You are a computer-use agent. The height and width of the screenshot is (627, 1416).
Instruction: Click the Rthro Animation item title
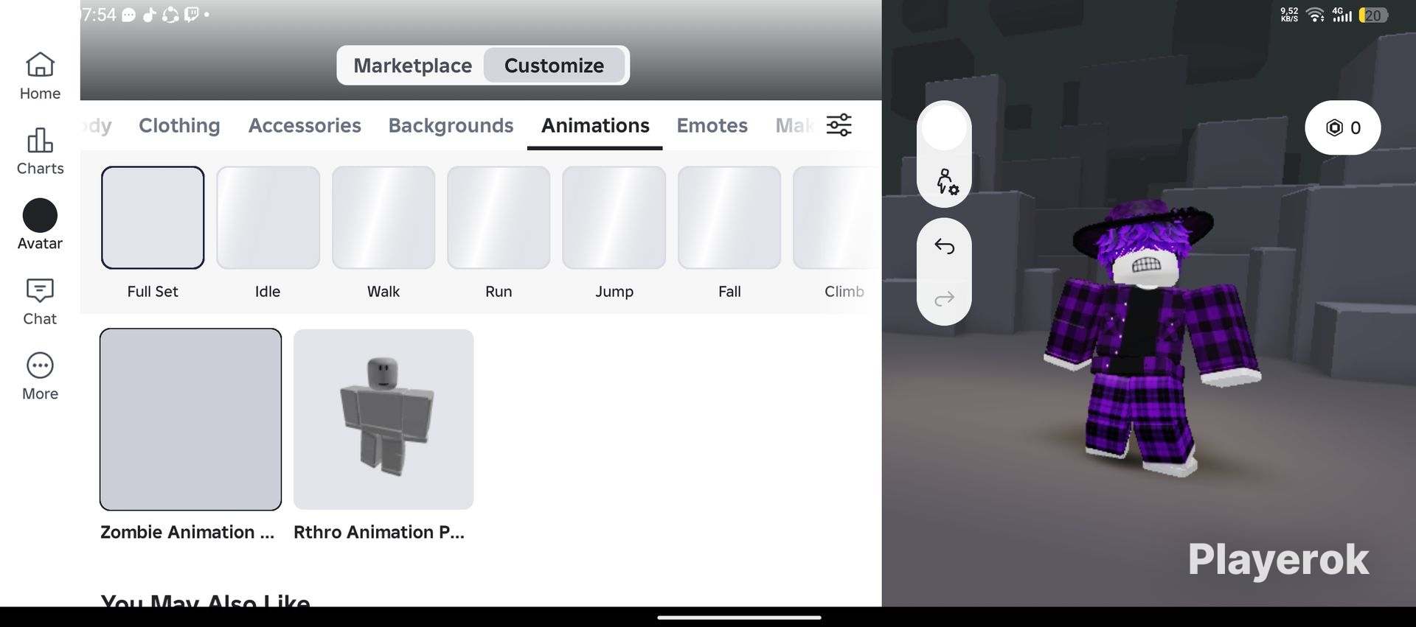[x=379, y=532]
